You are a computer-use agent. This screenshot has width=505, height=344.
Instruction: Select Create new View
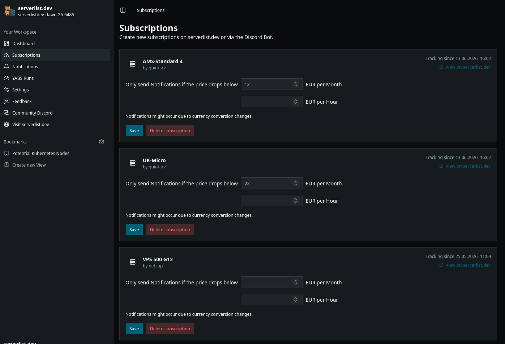click(55, 165)
